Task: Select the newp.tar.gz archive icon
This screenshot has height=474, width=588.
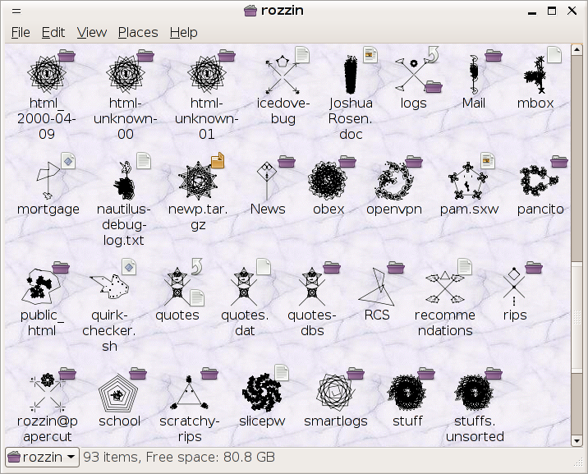Action: (198, 181)
